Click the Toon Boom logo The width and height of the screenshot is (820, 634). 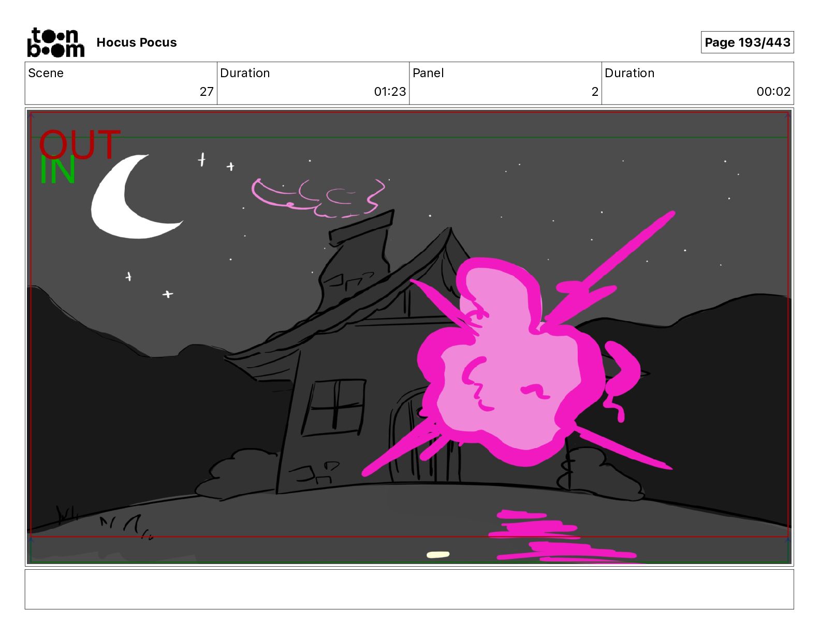(55, 42)
